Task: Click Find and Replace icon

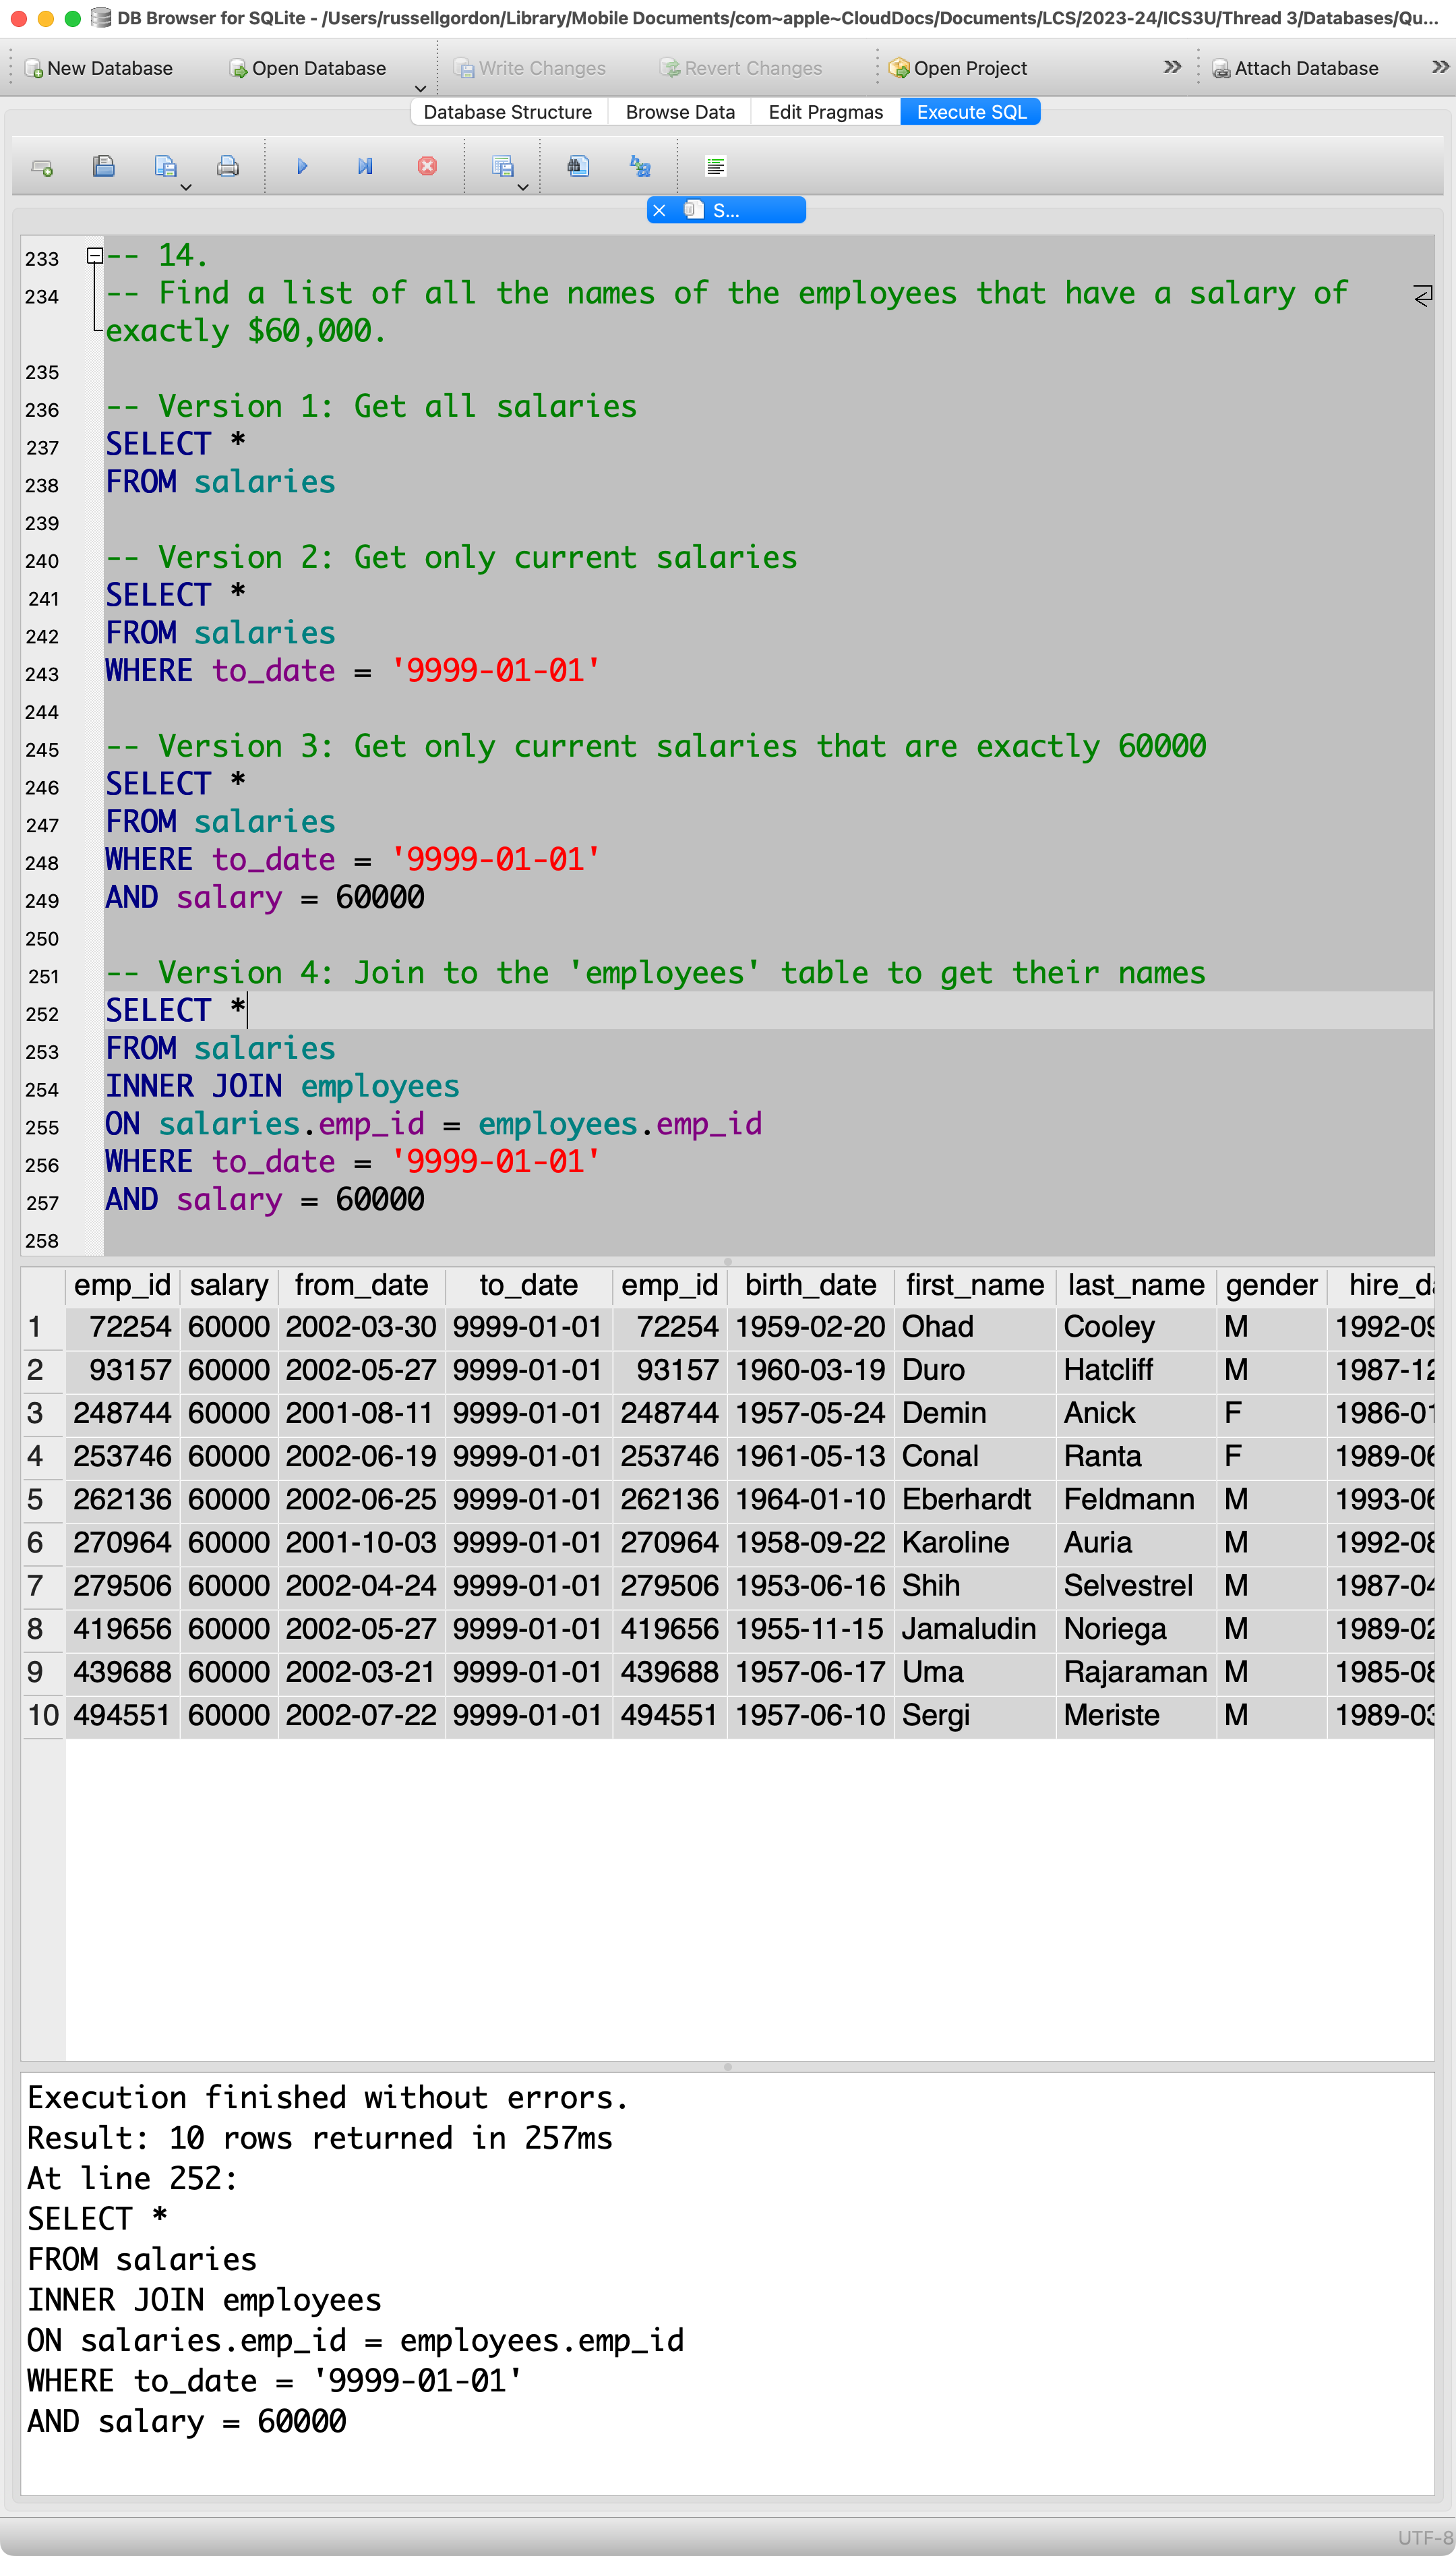Action: [640, 167]
